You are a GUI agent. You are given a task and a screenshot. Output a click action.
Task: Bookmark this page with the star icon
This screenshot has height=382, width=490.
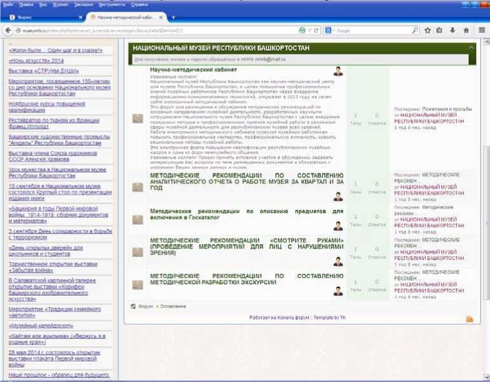tap(428, 30)
